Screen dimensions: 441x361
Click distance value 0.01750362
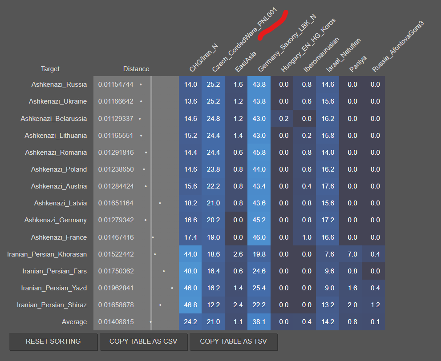pos(116,271)
